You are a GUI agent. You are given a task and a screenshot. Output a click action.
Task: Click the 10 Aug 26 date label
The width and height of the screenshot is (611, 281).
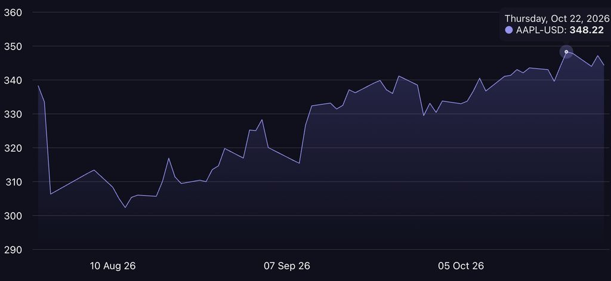113,266
